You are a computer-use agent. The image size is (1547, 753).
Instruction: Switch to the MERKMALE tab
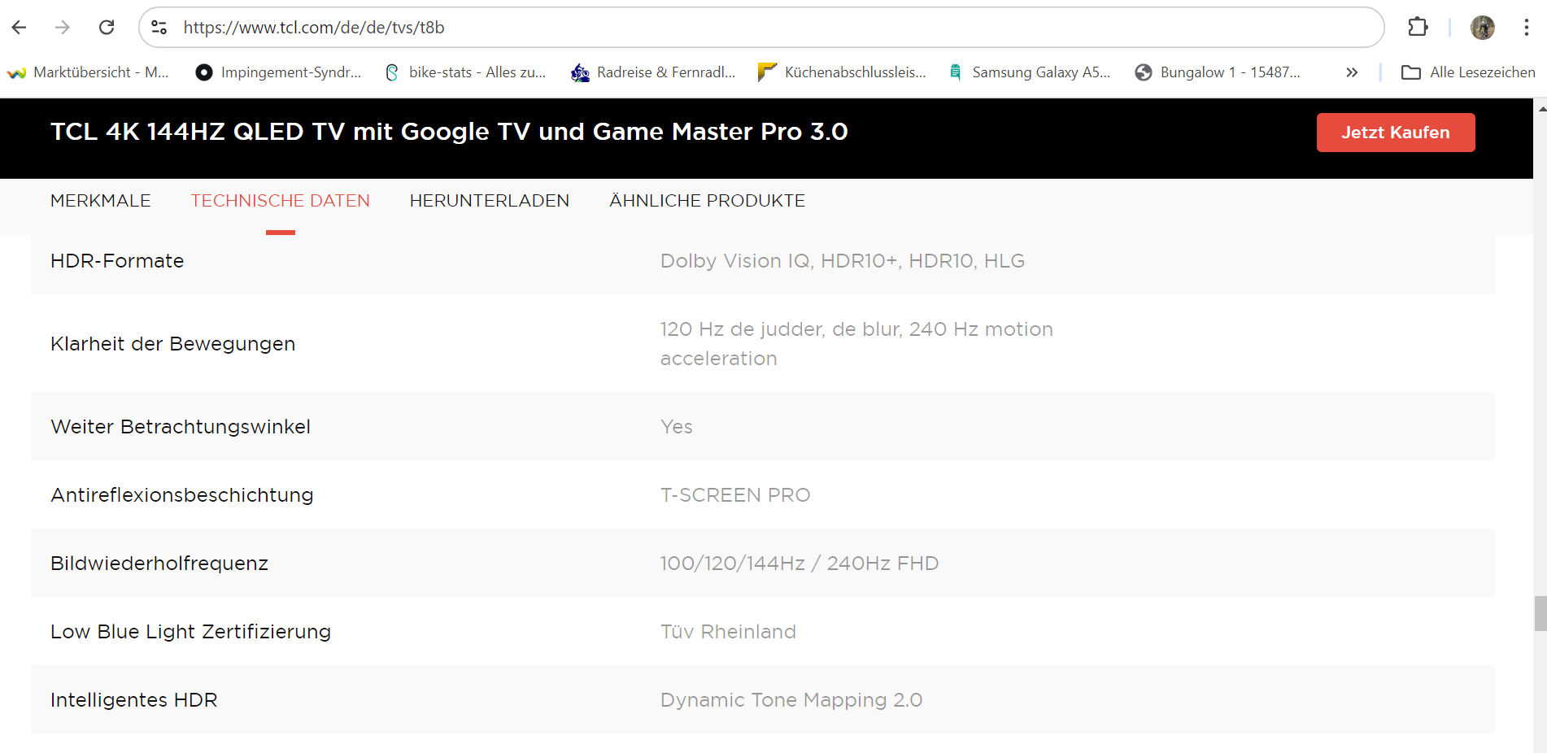101,201
